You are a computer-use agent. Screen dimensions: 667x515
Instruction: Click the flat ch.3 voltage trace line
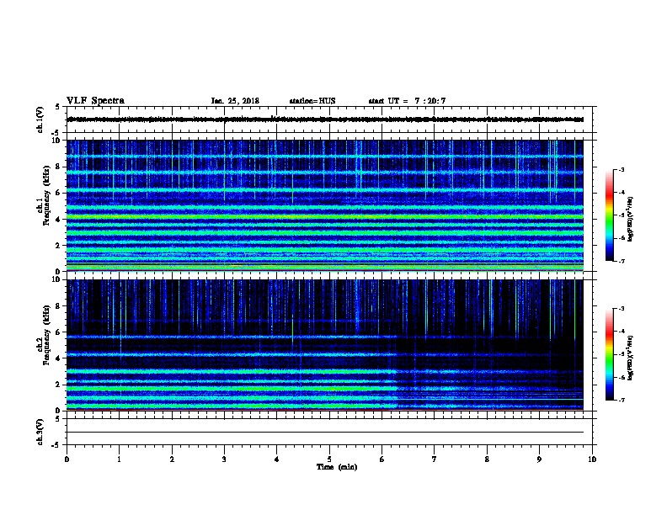click(x=325, y=433)
